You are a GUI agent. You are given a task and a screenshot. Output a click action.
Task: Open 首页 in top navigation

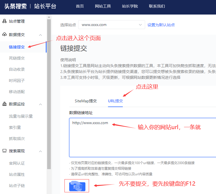pyautogui.click(x=80, y=6)
